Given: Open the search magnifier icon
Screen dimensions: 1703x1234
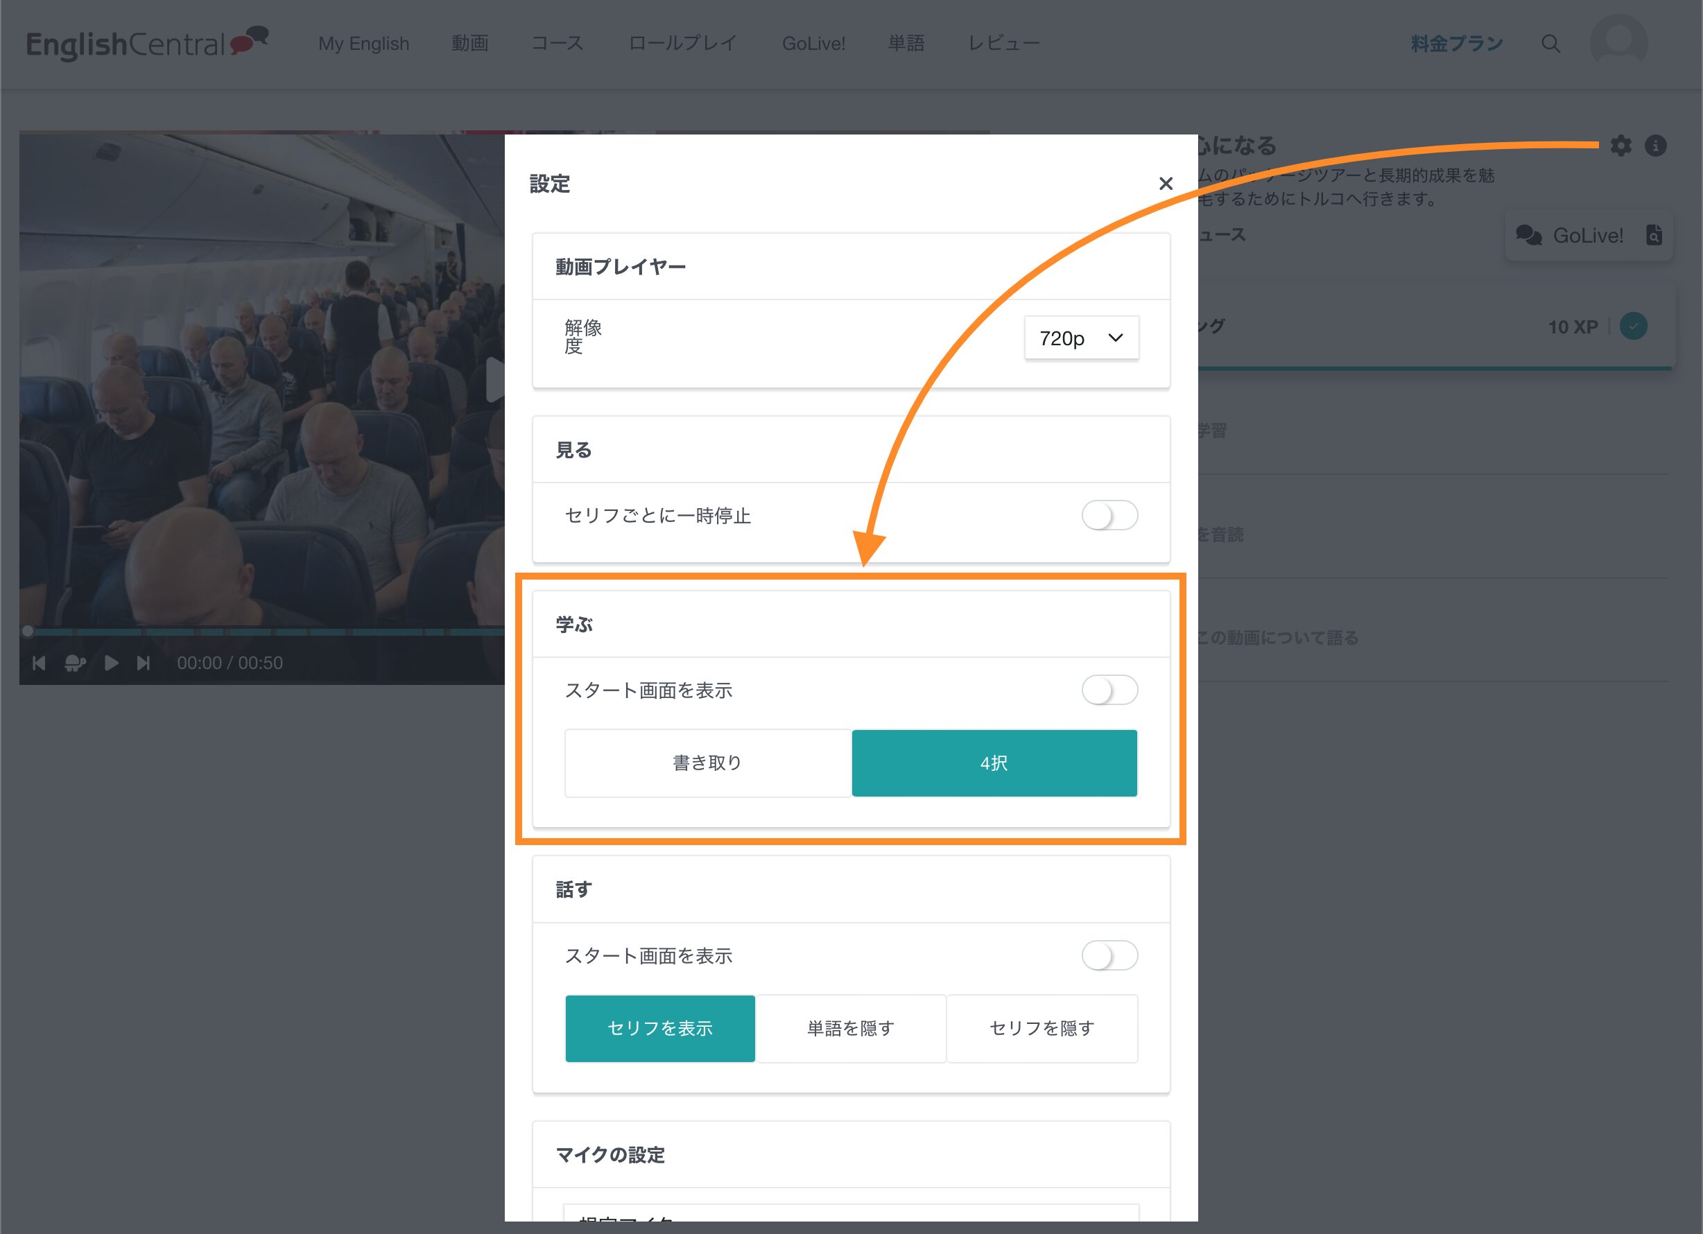Looking at the screenshot, I should pos(1550,44).
